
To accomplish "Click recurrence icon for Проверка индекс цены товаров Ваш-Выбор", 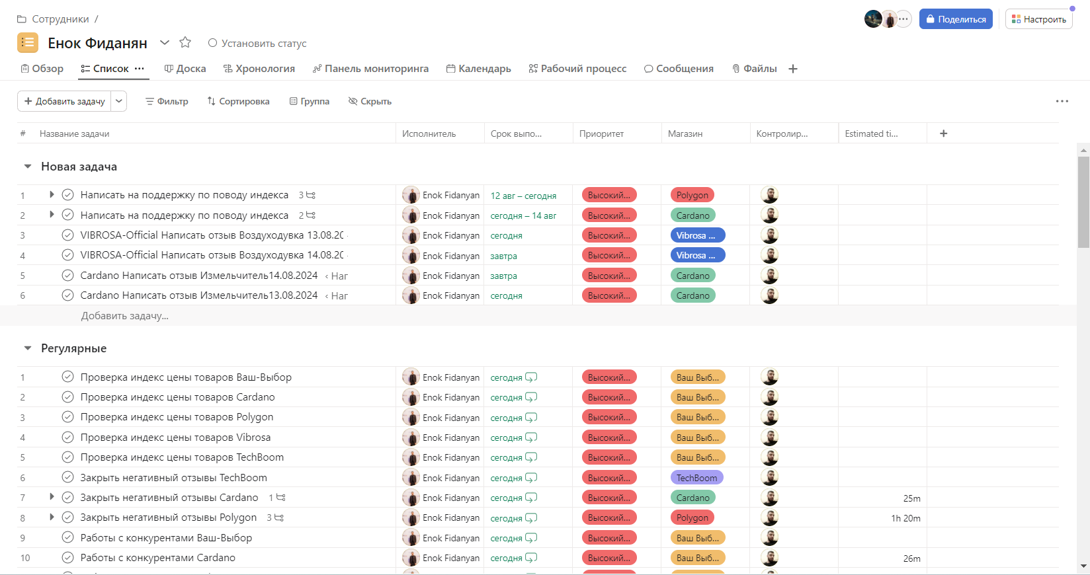I will pos(531,377).
